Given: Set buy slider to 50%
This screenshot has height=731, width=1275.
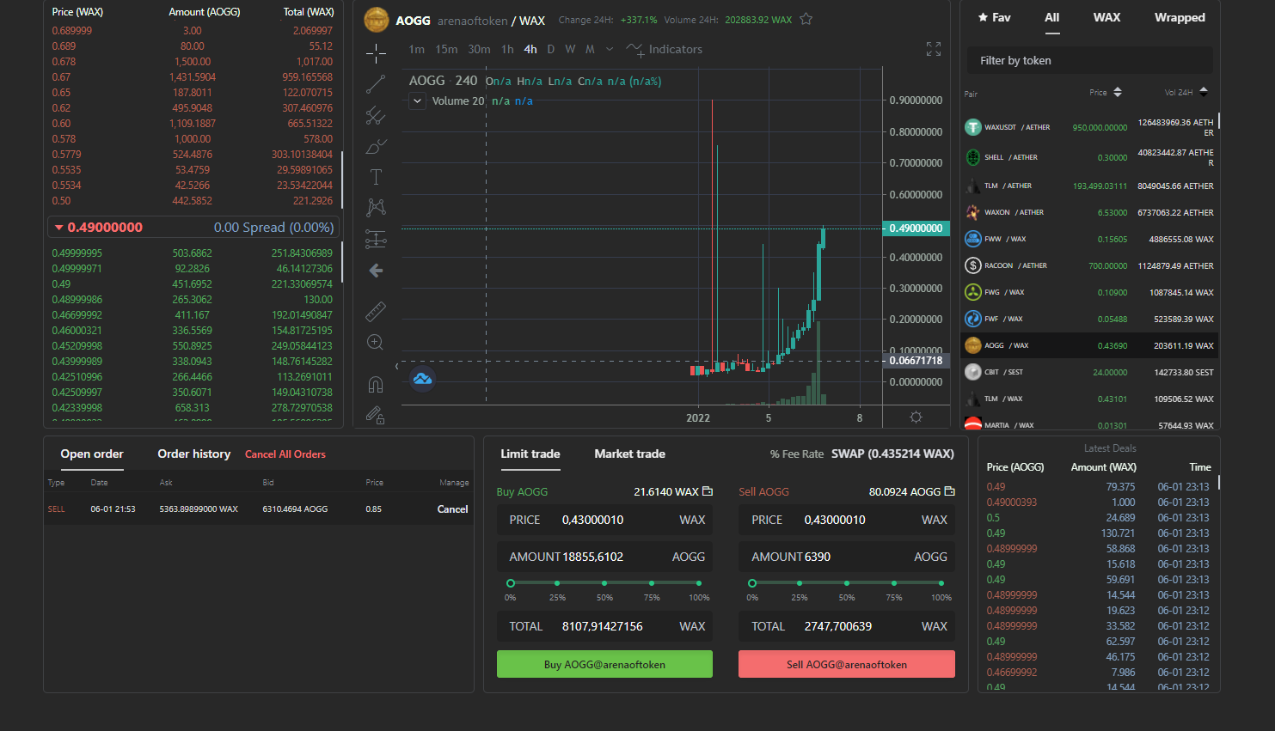Looking at the screenshot, I should pos(604,583).
